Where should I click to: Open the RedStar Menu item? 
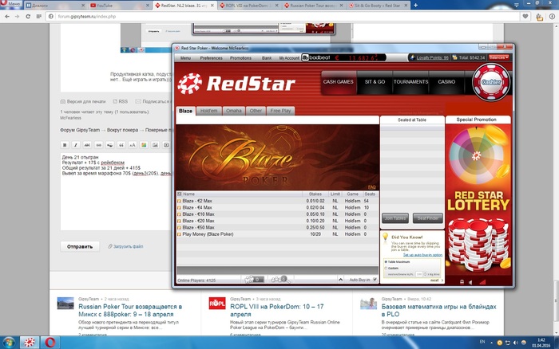pos(185,58)
